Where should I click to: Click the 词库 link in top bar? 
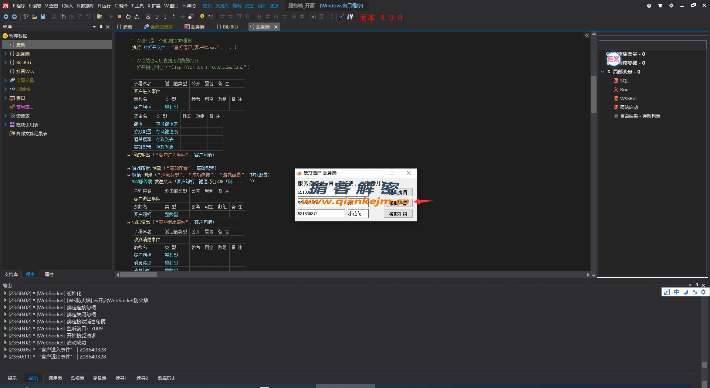coord(262,6)
